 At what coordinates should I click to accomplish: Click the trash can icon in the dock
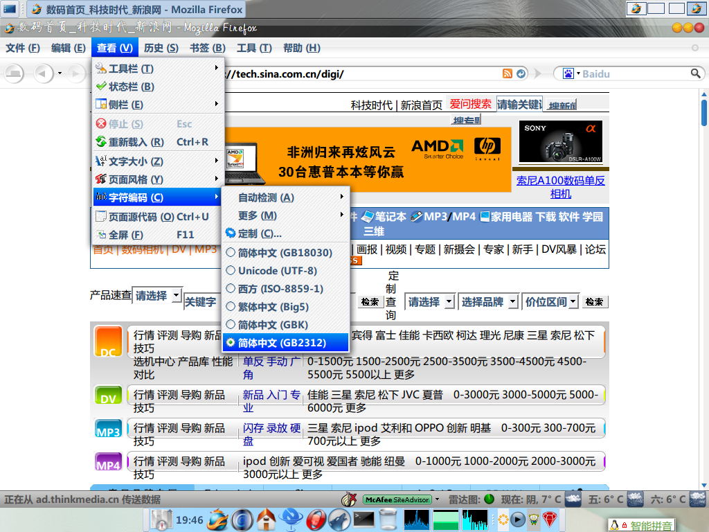pyautogui.click(x=388, y=520)
